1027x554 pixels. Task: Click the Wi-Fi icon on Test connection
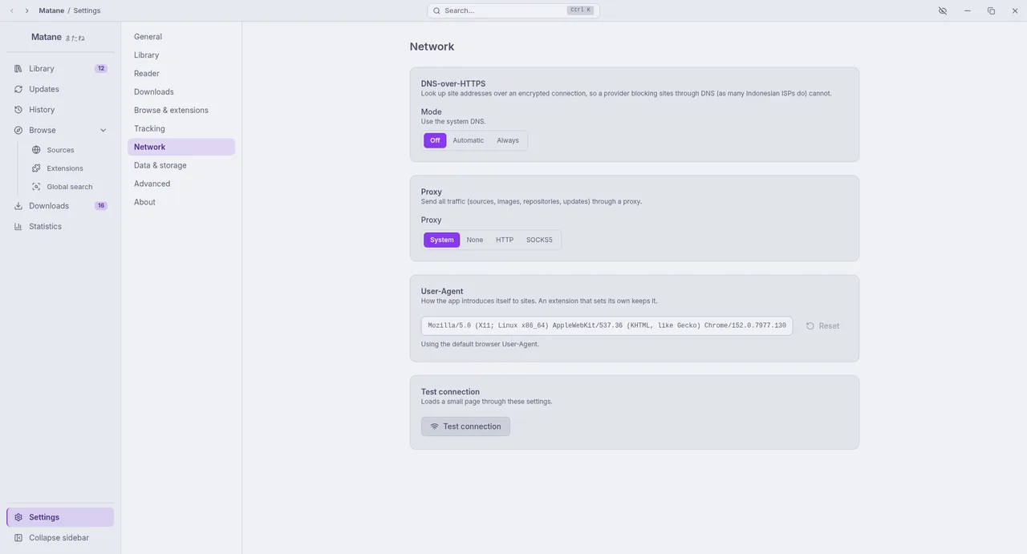434,427
